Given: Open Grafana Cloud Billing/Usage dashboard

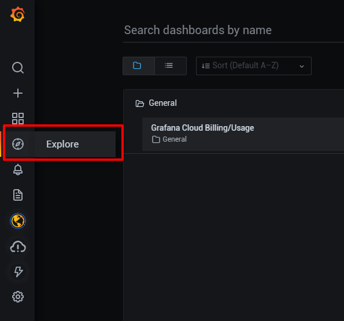Looking at the screenshot, I should coord(202,128).
